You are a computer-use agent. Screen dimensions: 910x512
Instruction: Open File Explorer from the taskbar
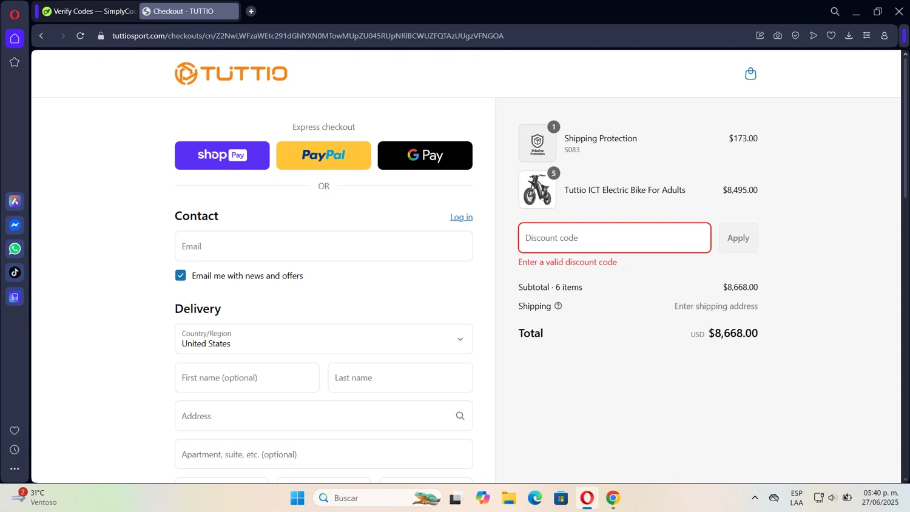[508, 498]
